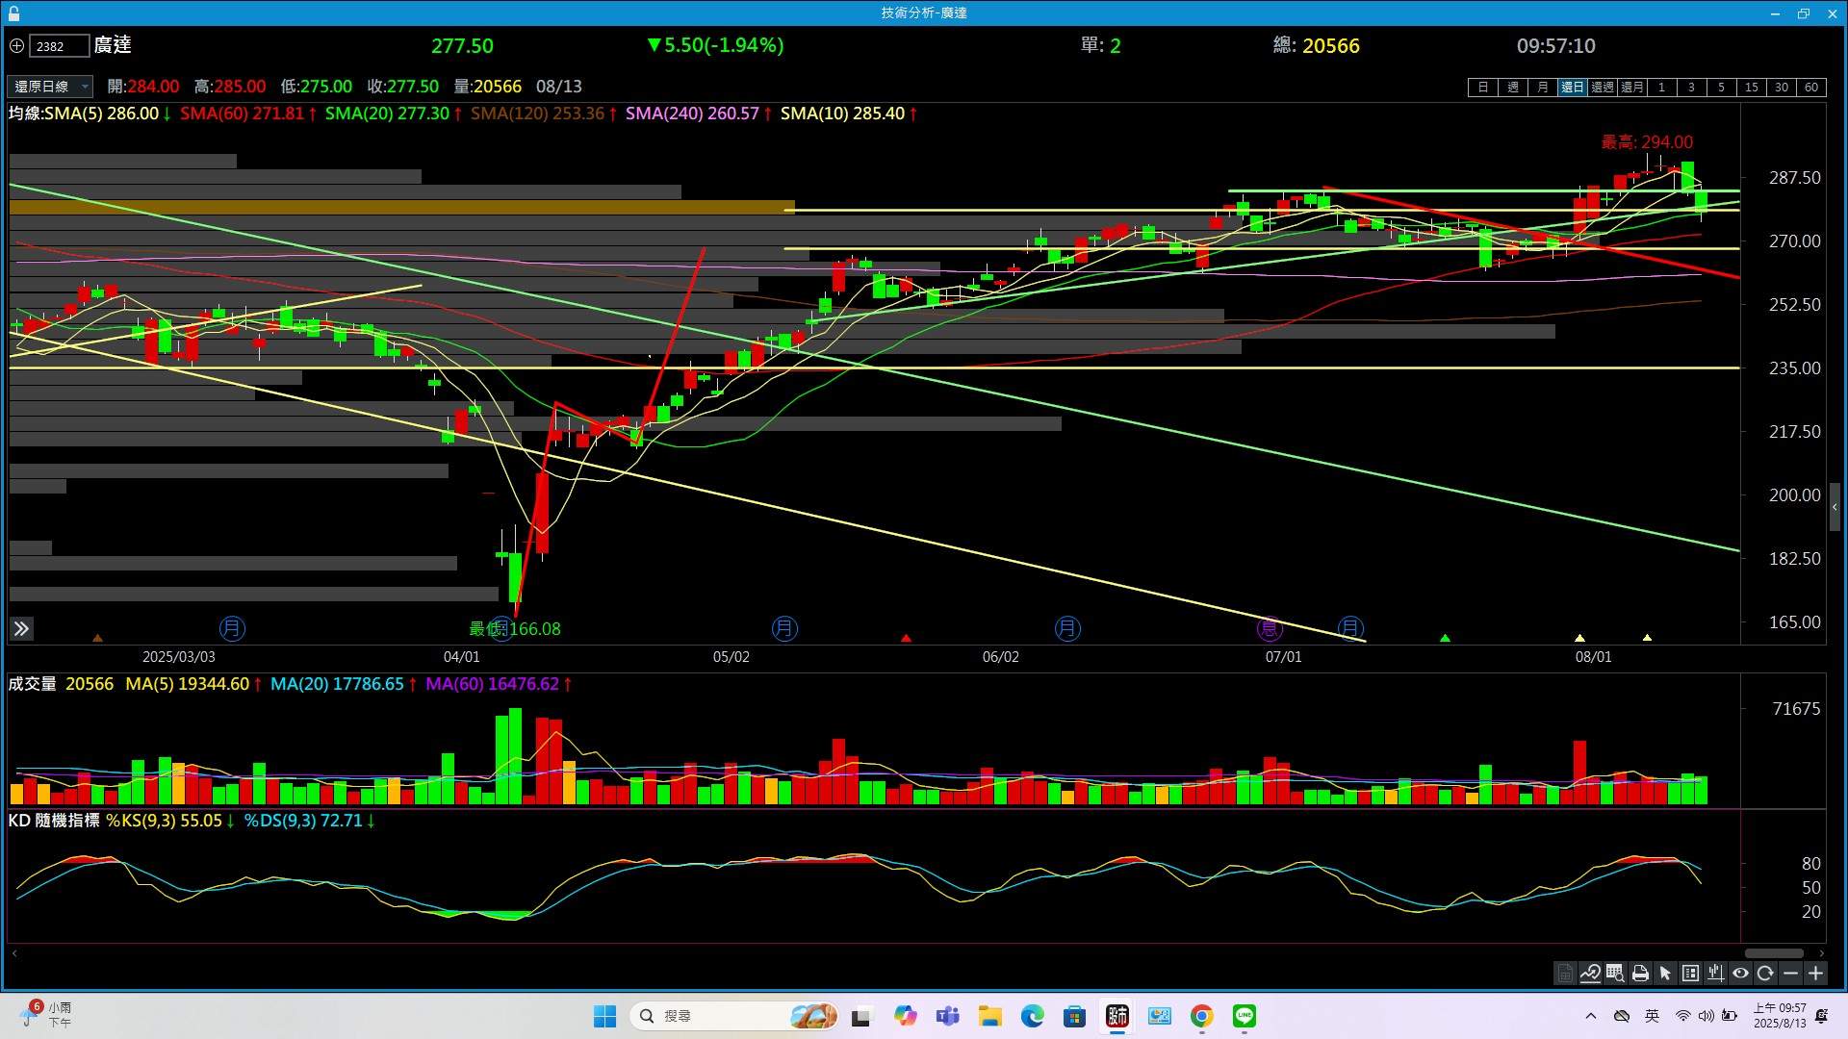1848x1039 pixels.
Task: Zoom in chart with plus icon
Action: pyautogui.click(x=1815, y=973)
